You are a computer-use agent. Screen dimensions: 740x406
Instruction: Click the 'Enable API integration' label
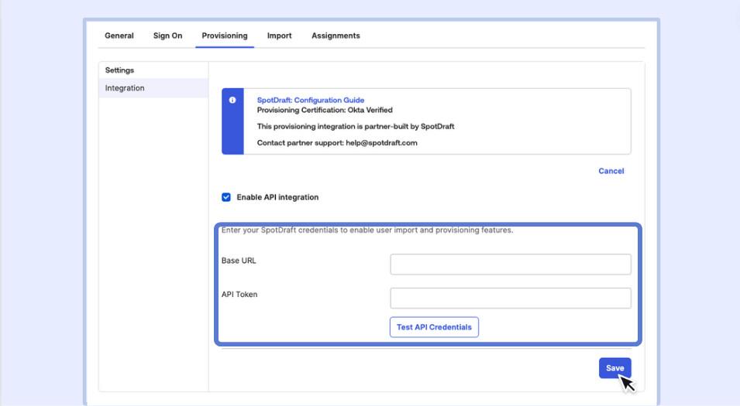(277, 197)
